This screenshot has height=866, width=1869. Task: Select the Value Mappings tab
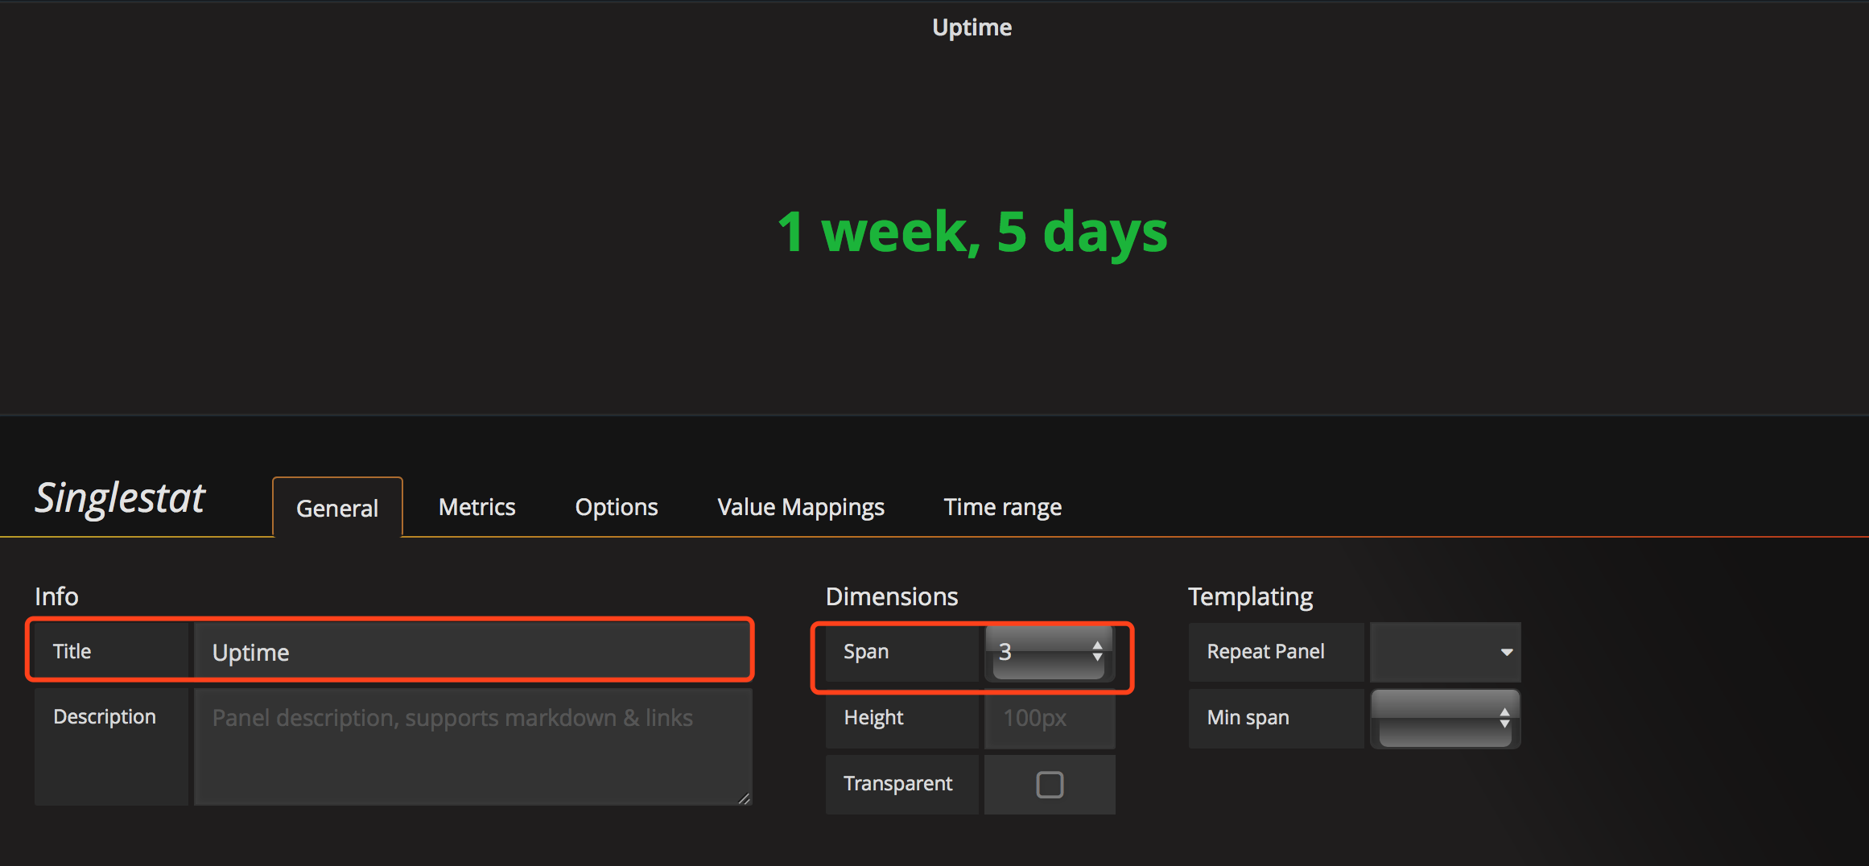tap(800, 507)
